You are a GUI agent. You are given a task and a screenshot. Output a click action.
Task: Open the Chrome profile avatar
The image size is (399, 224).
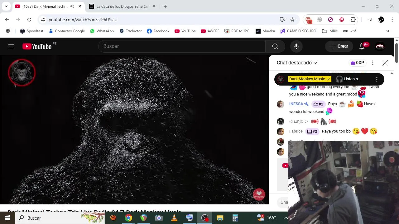pyautogui.click(x=381, y=20)
